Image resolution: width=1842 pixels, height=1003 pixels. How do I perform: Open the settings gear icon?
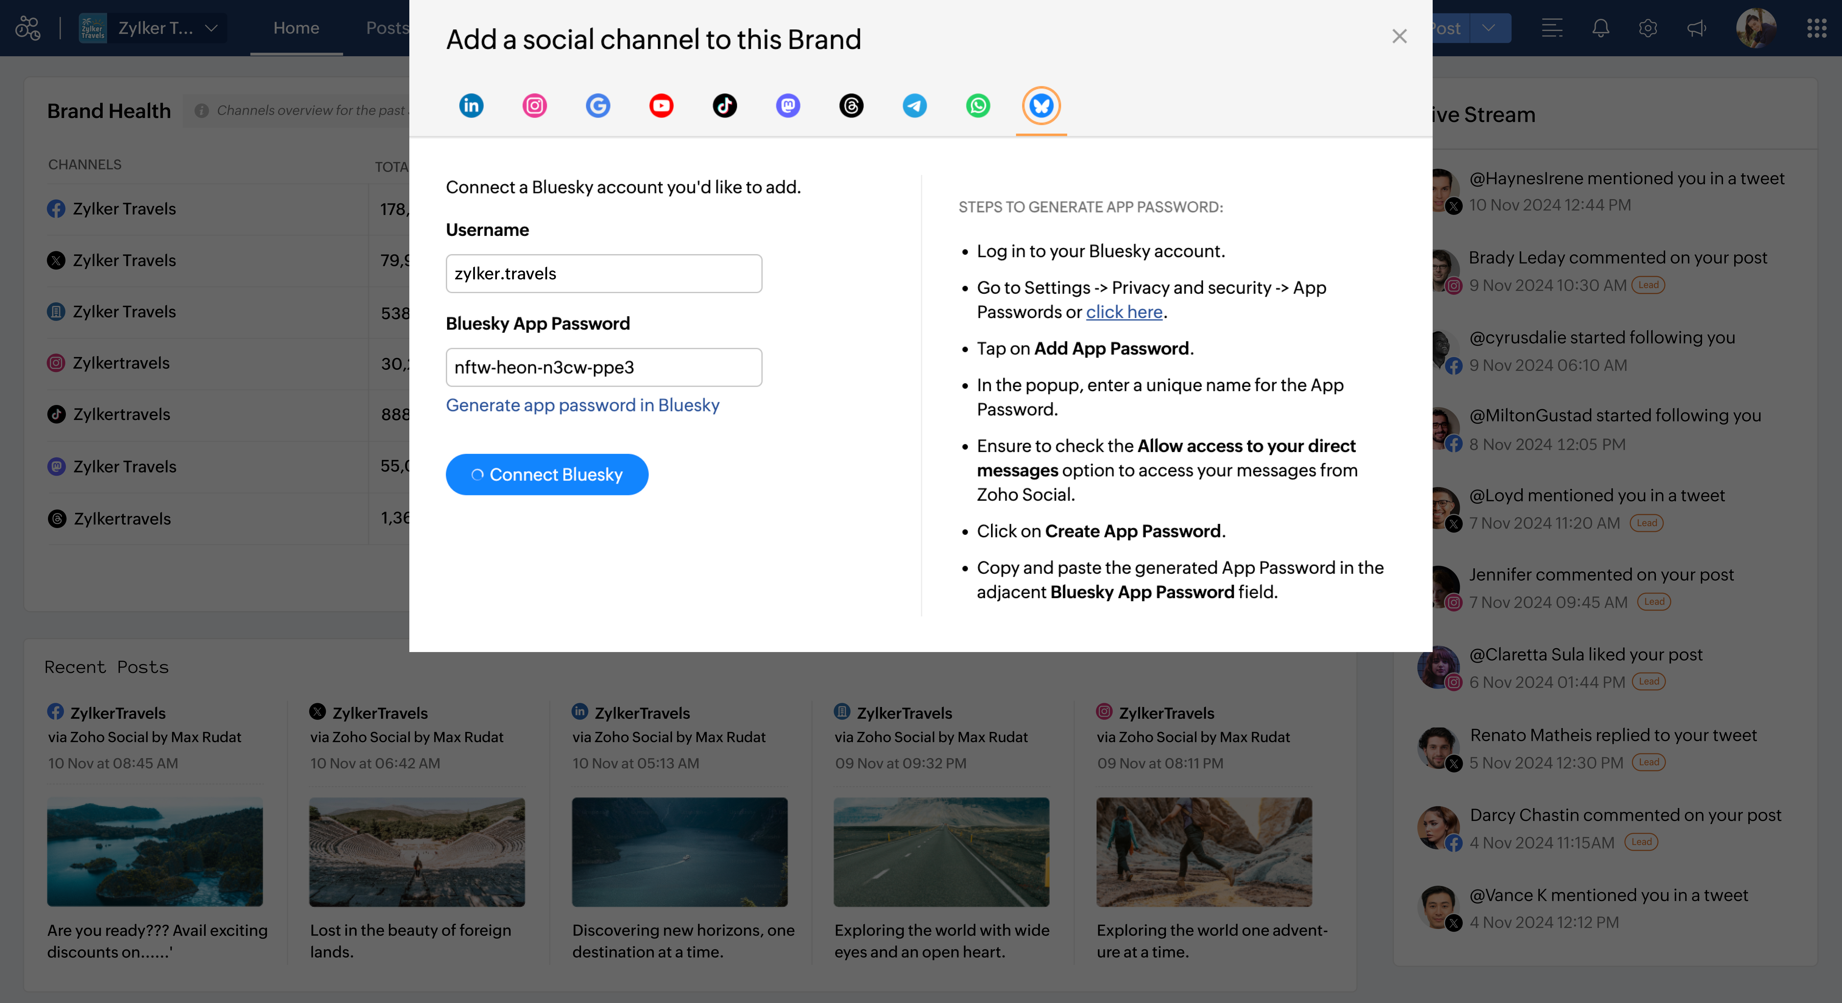point(1648,28)
